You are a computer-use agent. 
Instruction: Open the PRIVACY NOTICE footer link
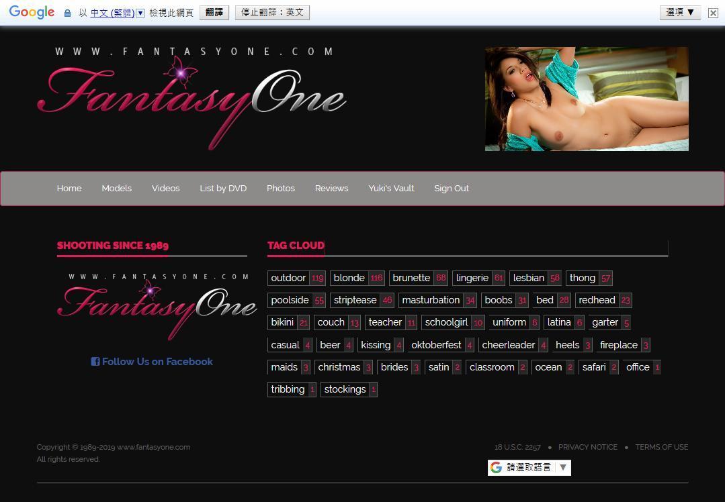588,447
